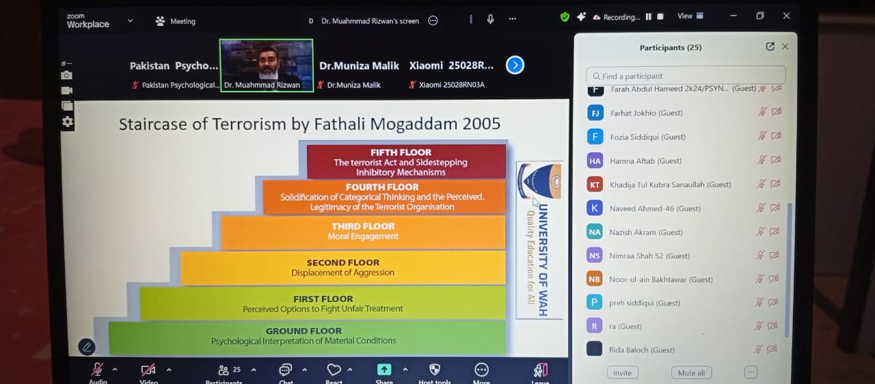Screen dimensions: 875x384
Task: Pause the meeting recording
Action: coord(648,17)
